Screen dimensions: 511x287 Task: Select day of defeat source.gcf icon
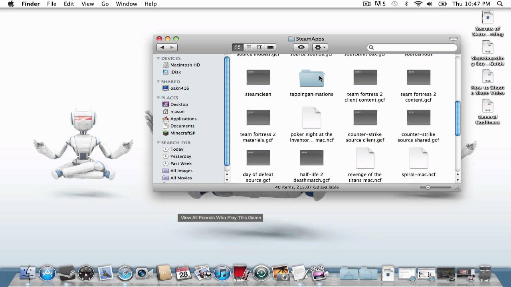pyautogui.click(x=258, y=158)
